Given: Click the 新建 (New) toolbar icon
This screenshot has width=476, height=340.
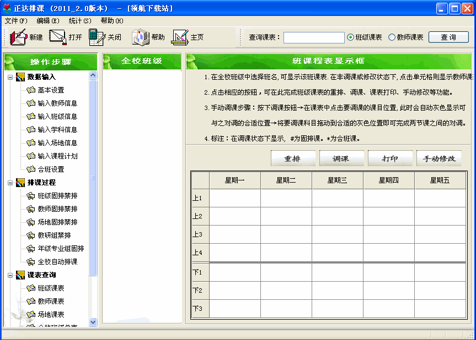Looking at the screenshot, I should coord(18,37).
